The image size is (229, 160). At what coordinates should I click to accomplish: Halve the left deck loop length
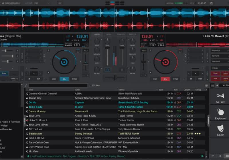pos(27,73)
